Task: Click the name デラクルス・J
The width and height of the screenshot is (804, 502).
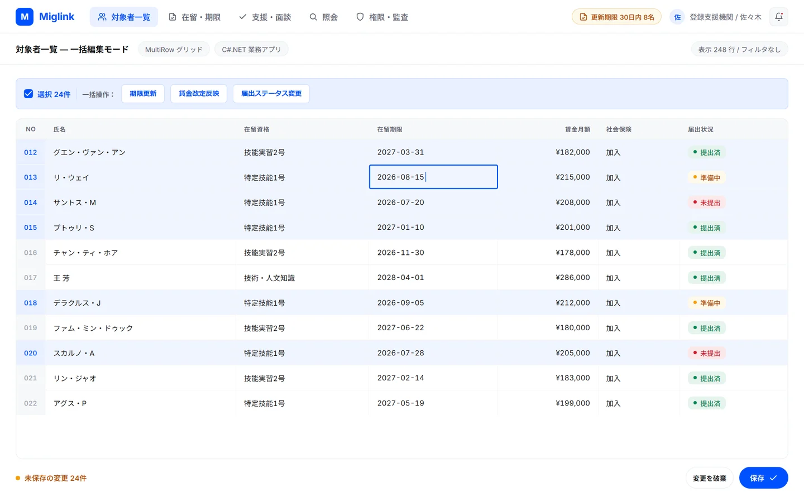Action: click(x=77, y=303)
